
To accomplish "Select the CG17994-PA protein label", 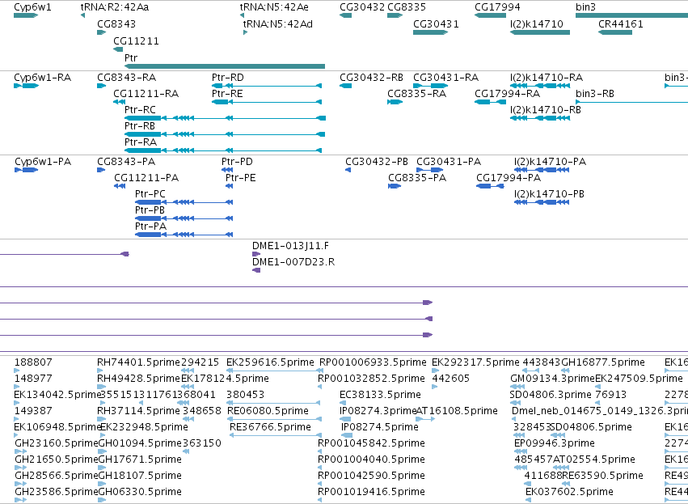I will (509, 178).
